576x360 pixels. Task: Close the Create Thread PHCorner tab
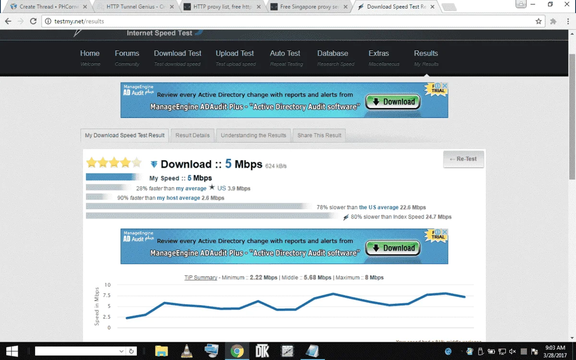(x=86, y=7)
